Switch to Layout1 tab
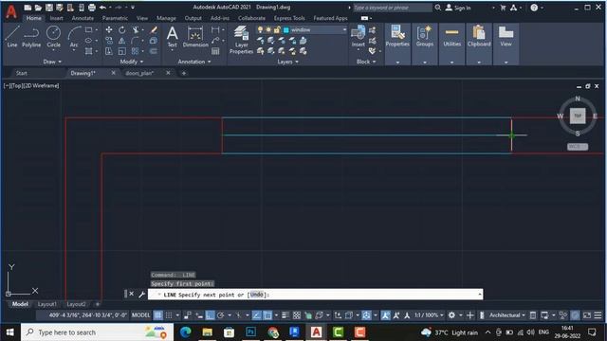The height and width of the screenshot is (341, 607). pyautogui.click(x=46, y=304)
